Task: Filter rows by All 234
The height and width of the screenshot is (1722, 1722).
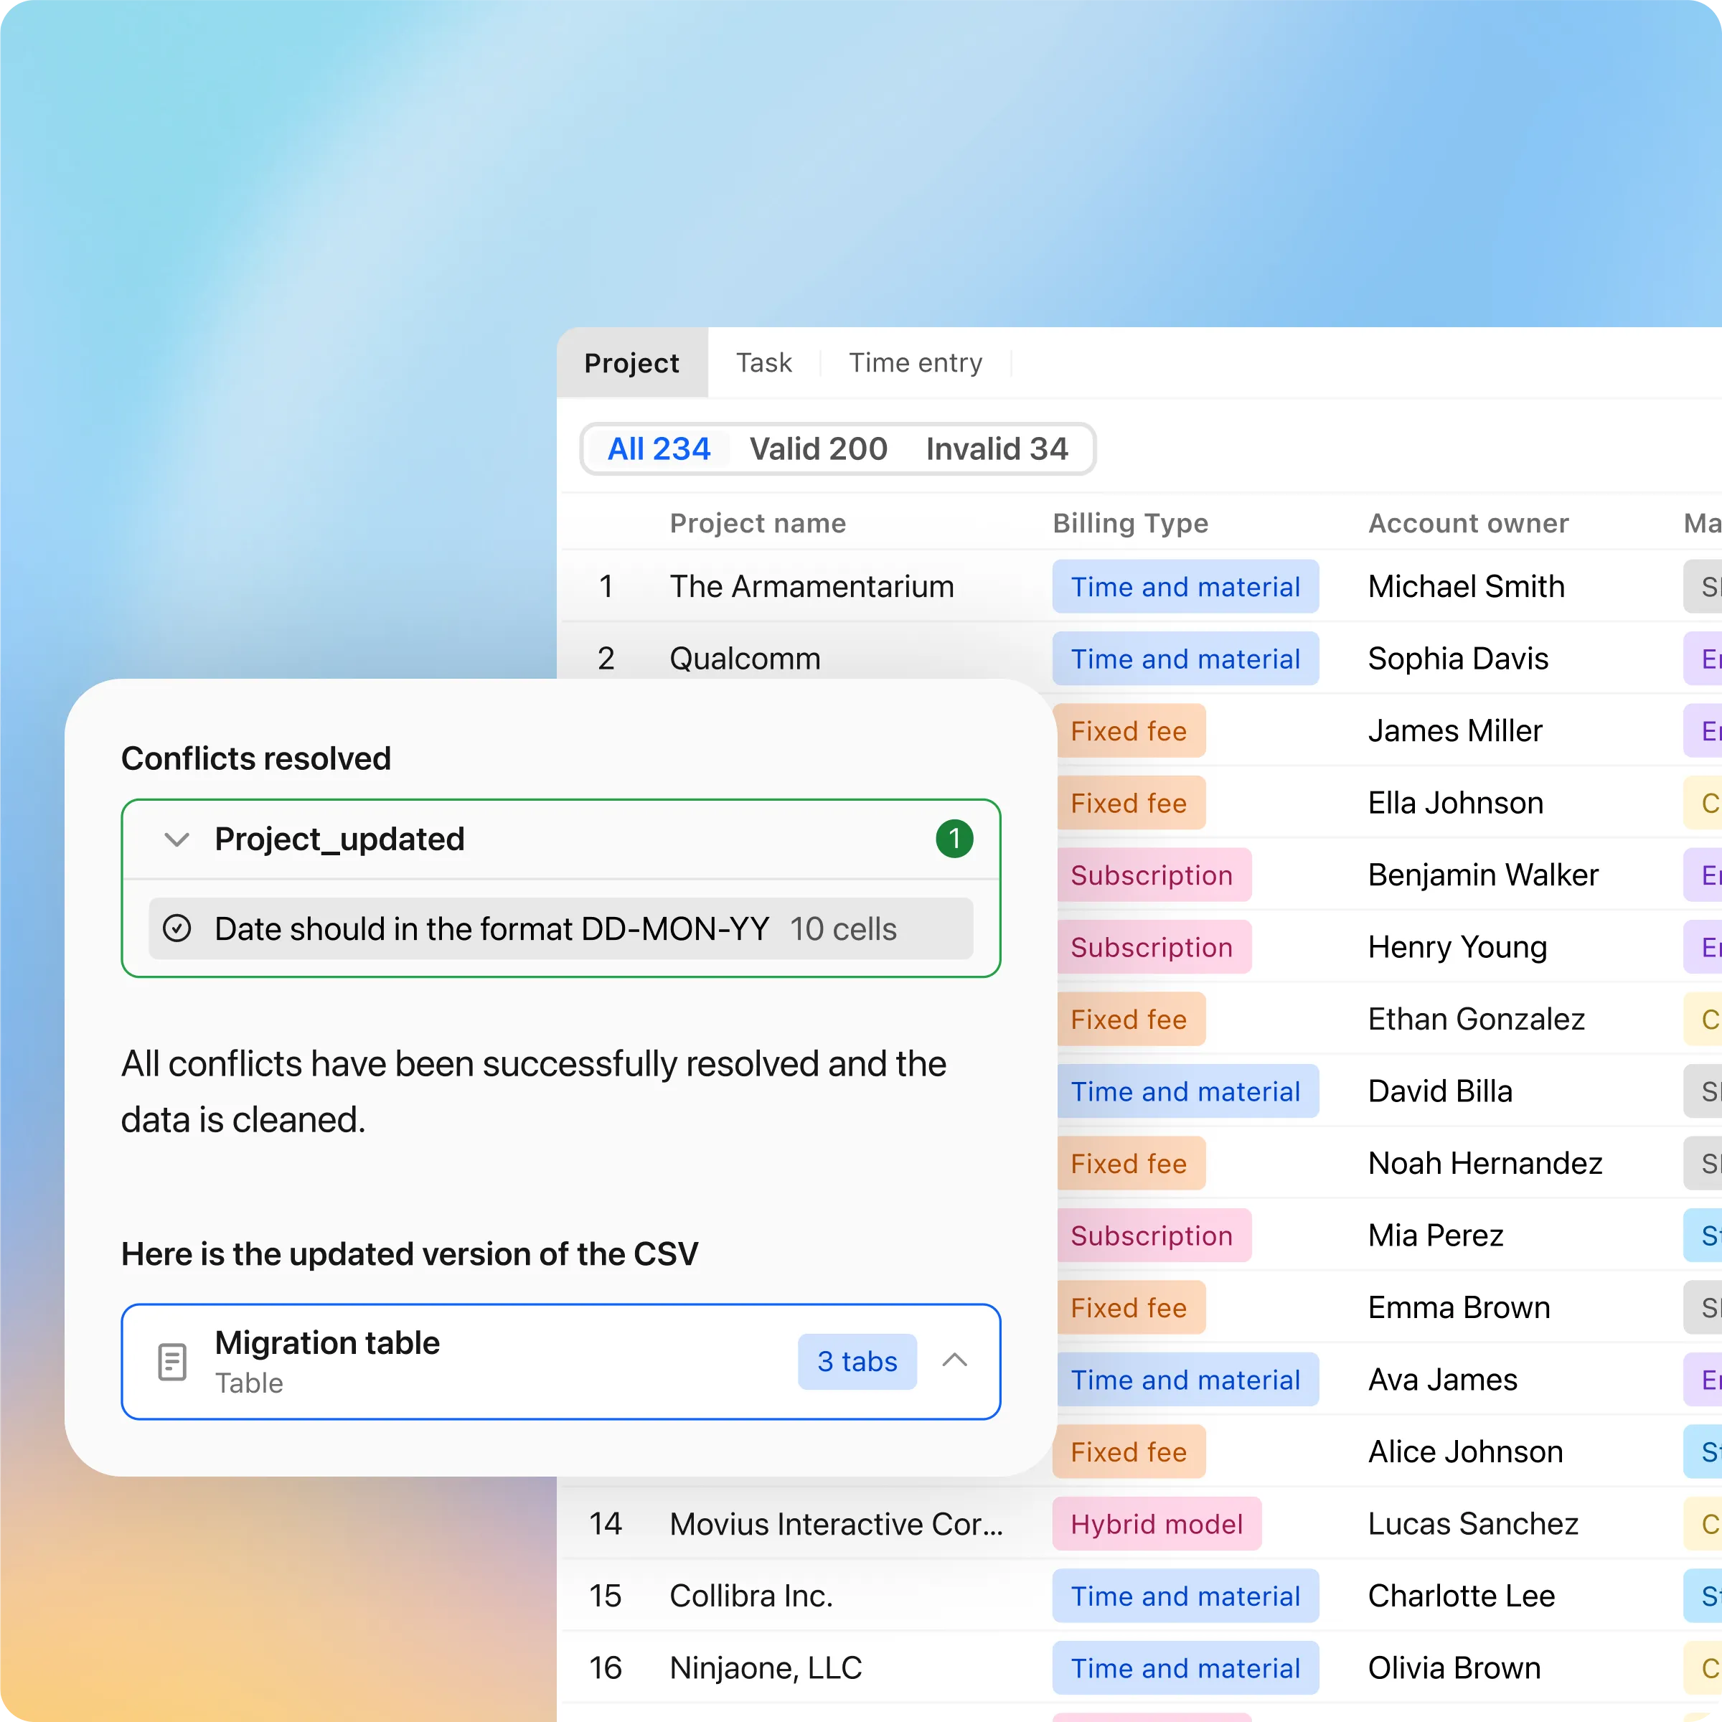Action: (x=658, y=448)
